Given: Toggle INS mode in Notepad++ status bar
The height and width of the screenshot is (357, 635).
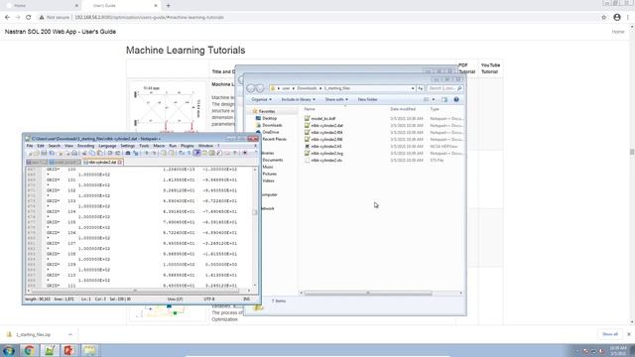Looking at the screenshot, I should (247, 299).
